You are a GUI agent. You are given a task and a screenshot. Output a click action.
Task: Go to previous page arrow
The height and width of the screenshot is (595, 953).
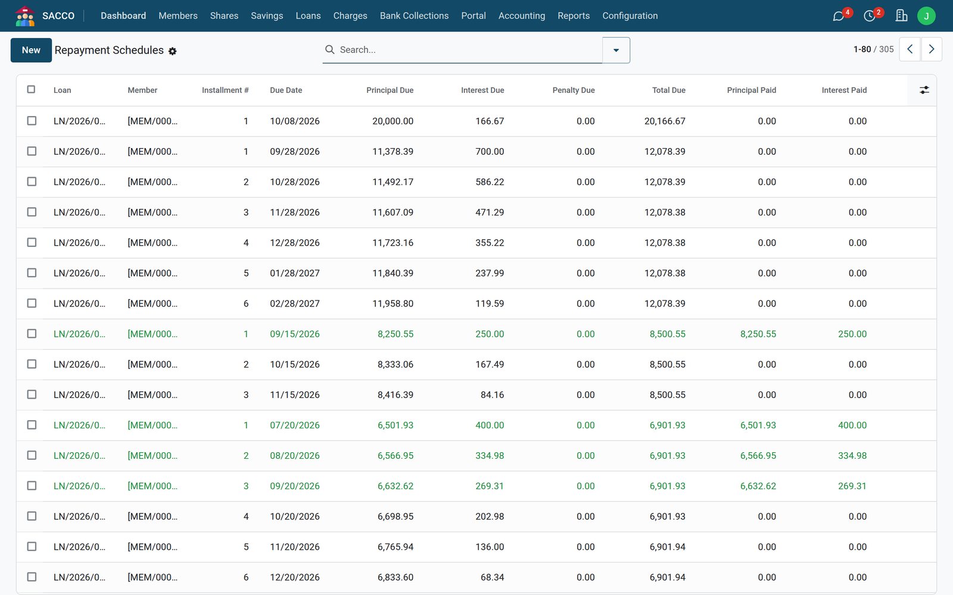[x=910, y=49]
